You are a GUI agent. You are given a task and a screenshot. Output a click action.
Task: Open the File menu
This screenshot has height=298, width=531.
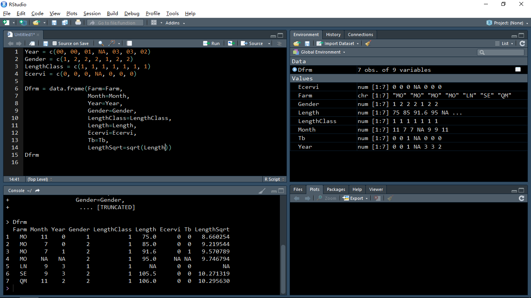pyautogui.click(x=7, y=14)
